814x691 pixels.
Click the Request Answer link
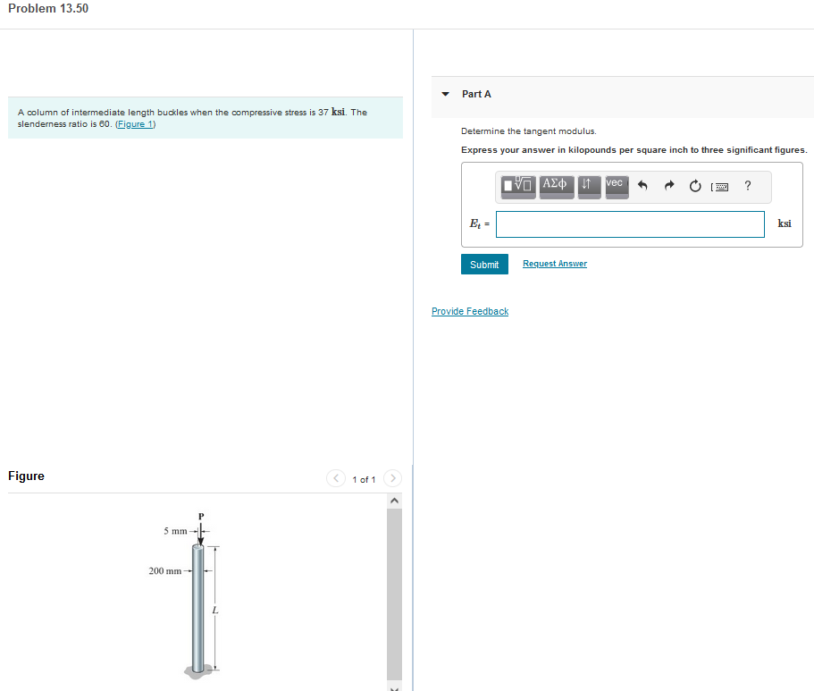[554, 263]
